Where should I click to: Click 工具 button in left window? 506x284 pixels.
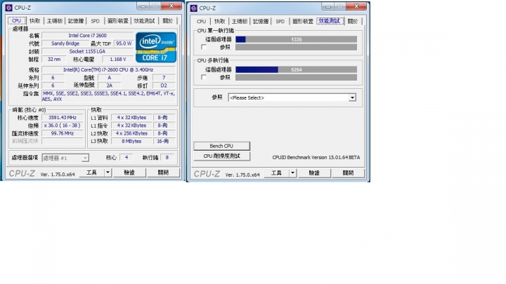[x=91, y=173]
